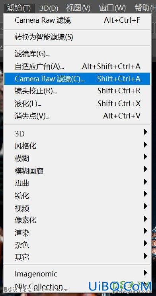The width and height of the screenshot is (156, 296).
Task: Open 液化(L)... liquify filter
Action: pyautogui.click(x=77, y=103)
